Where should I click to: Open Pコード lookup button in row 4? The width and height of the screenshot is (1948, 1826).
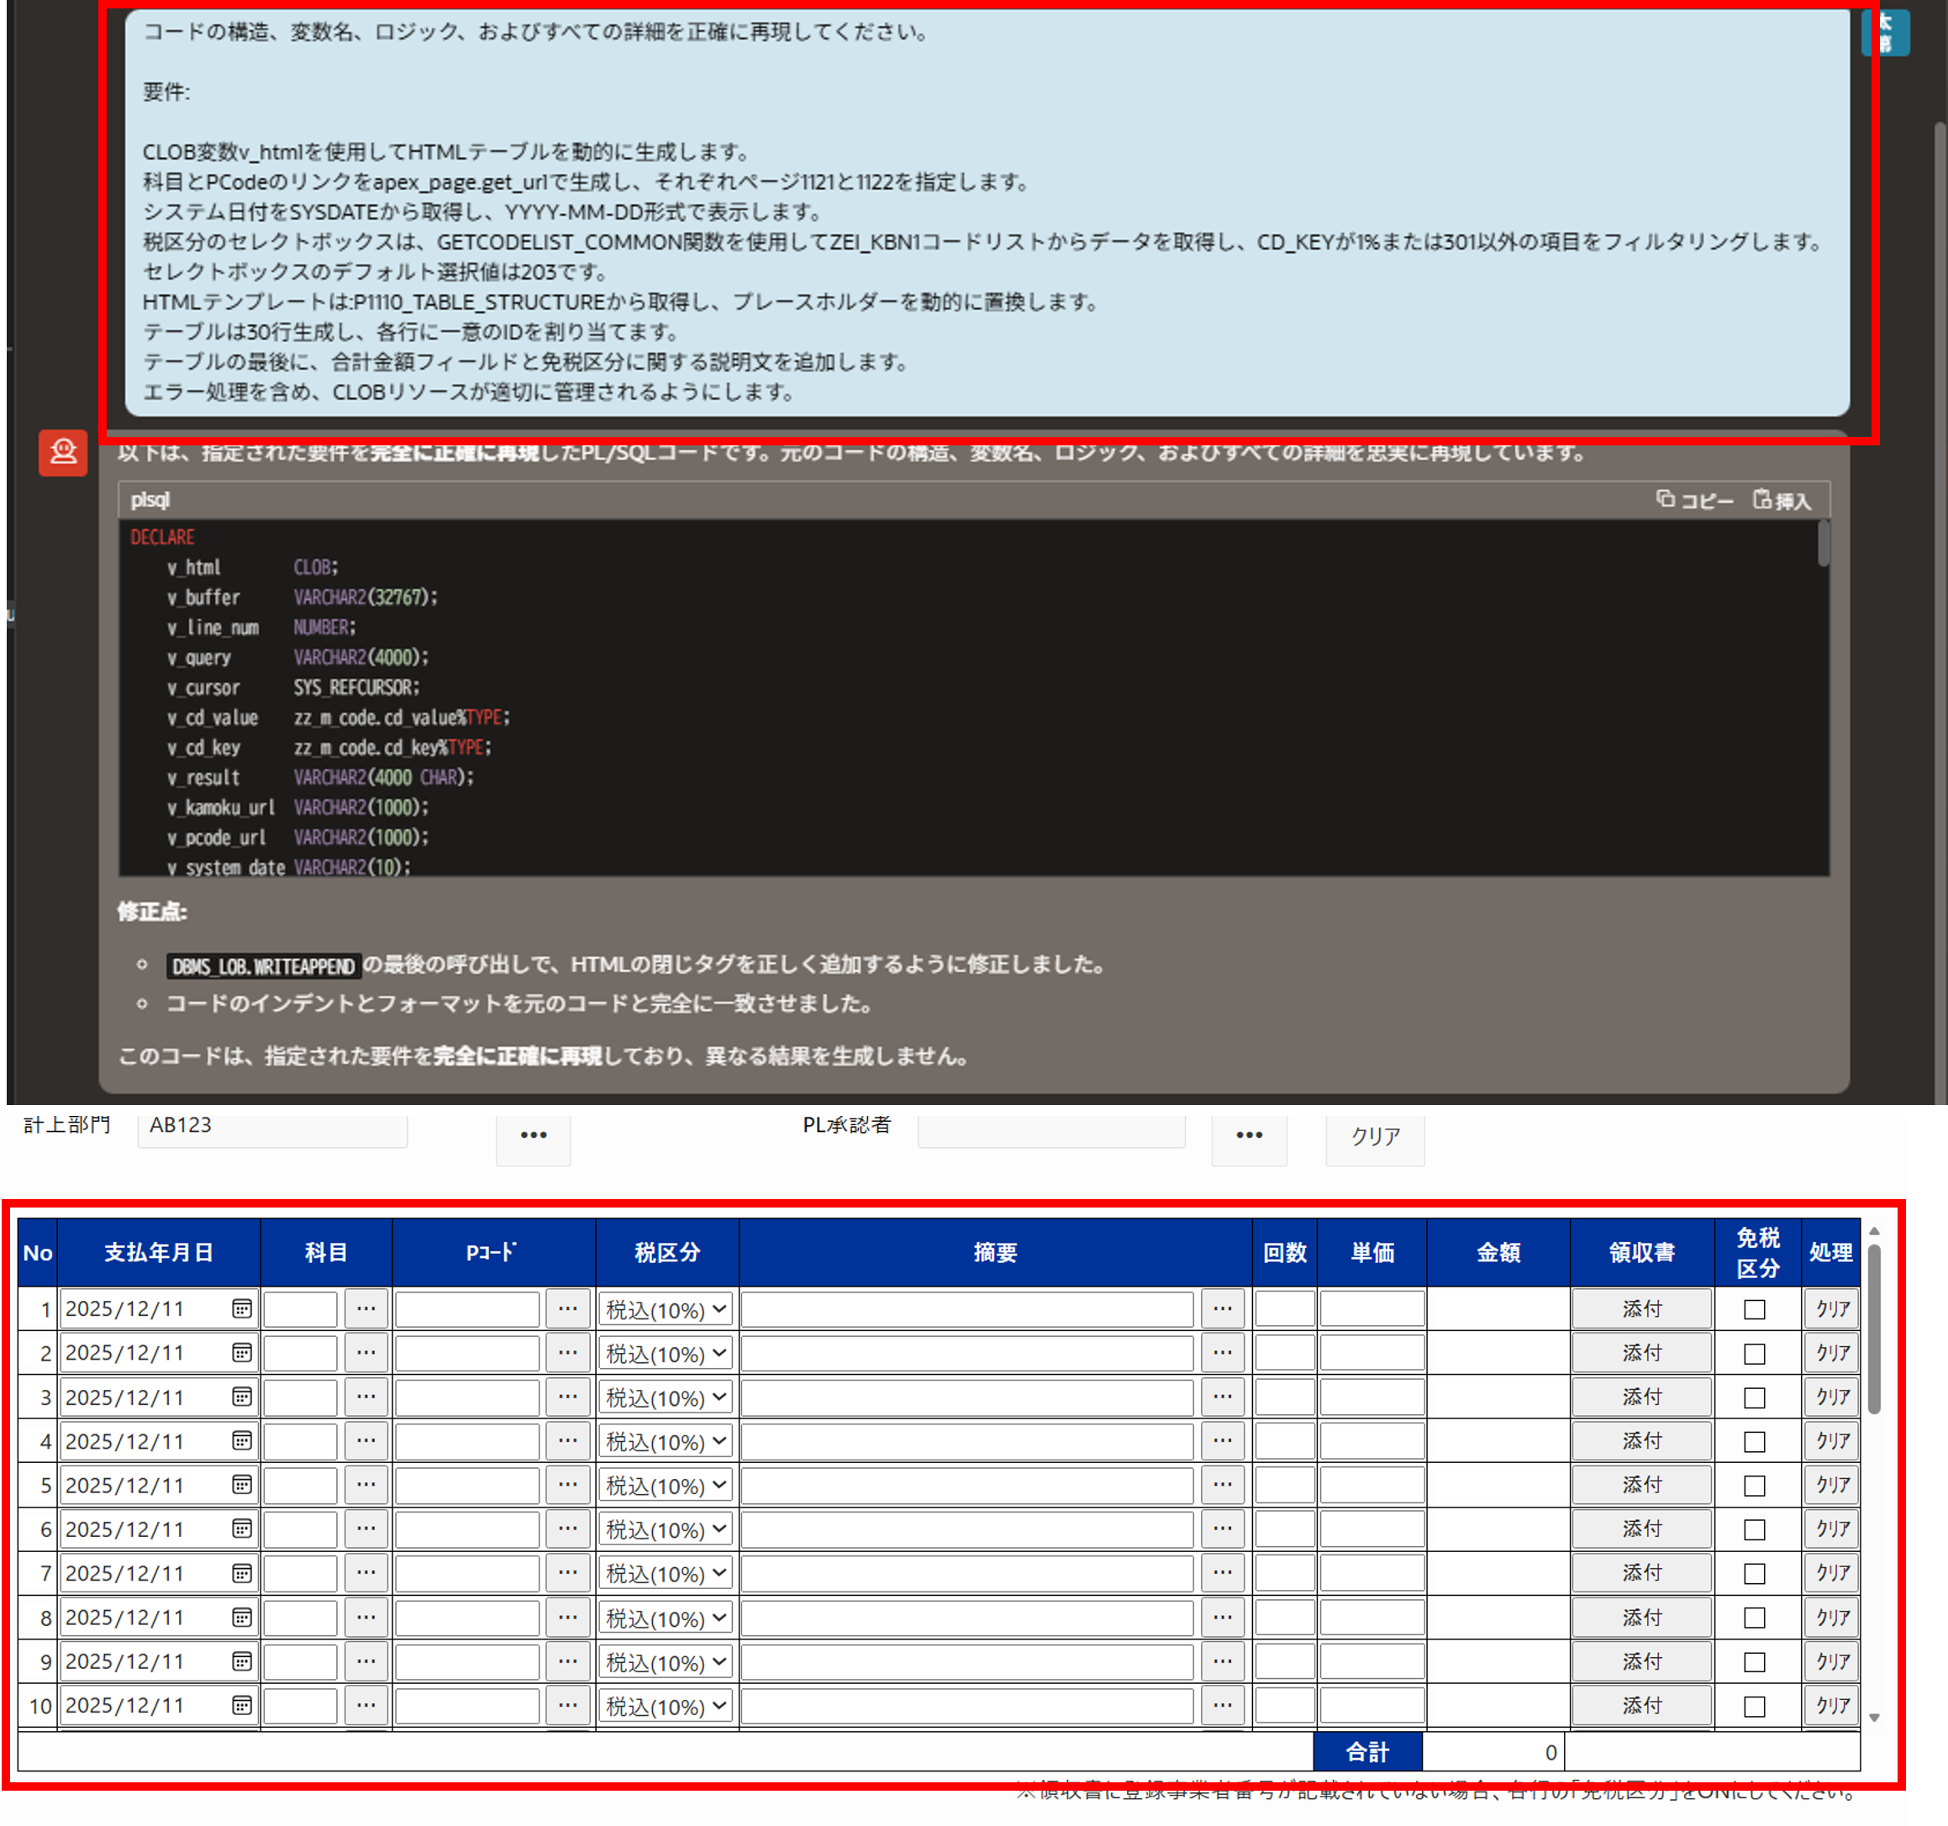point(567,1441)
